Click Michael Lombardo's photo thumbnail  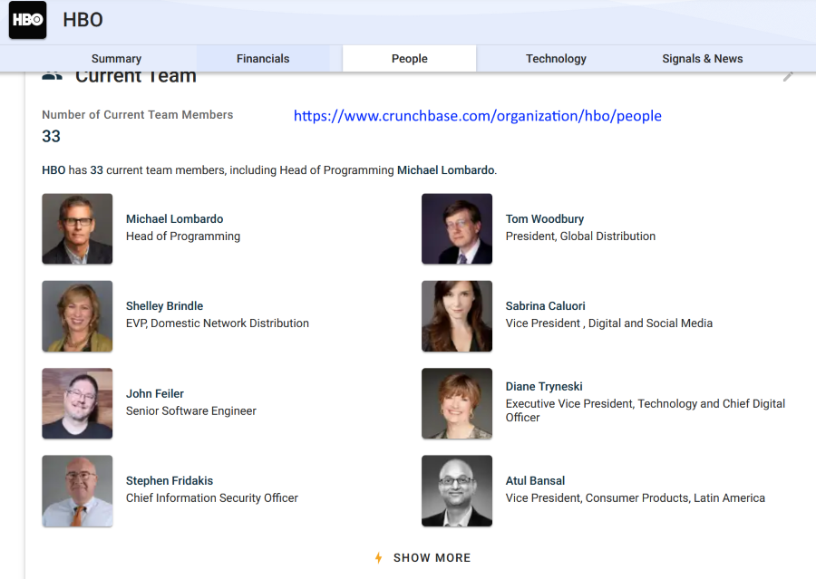tap(77, 229)
